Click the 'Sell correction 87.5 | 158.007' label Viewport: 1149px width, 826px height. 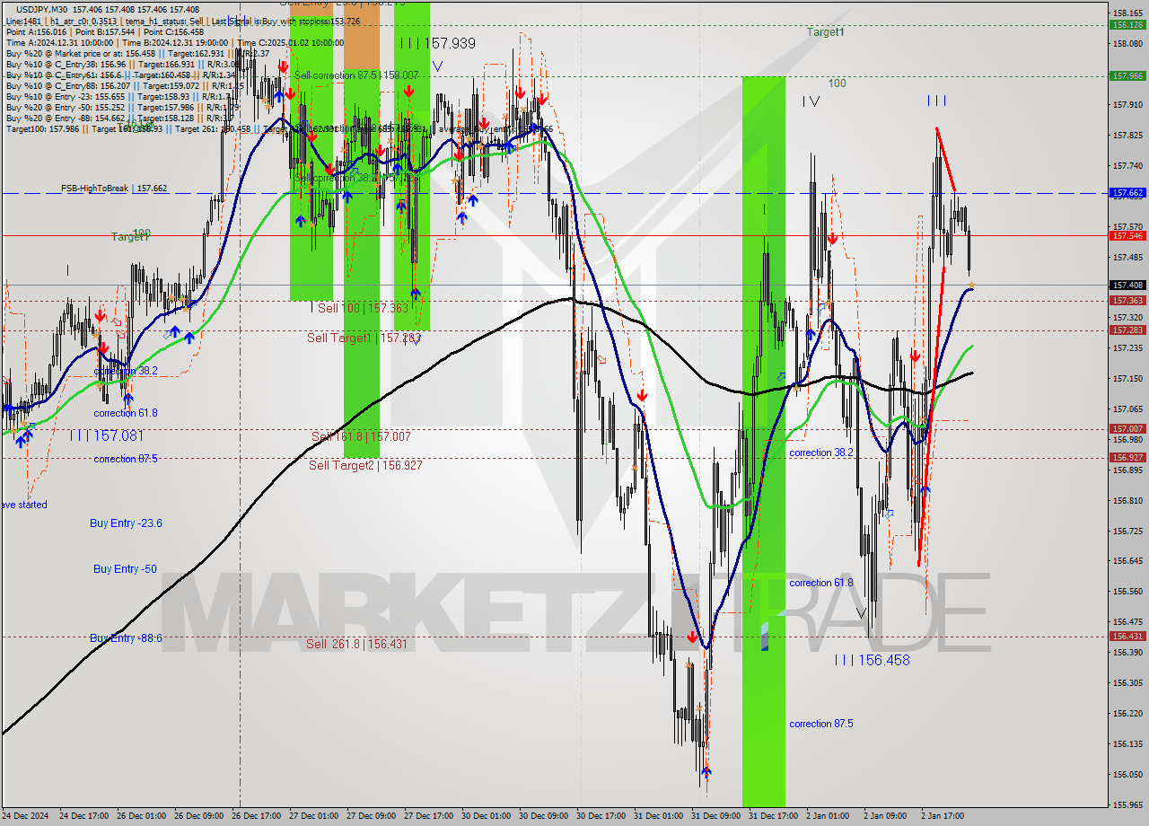(356, 75)
